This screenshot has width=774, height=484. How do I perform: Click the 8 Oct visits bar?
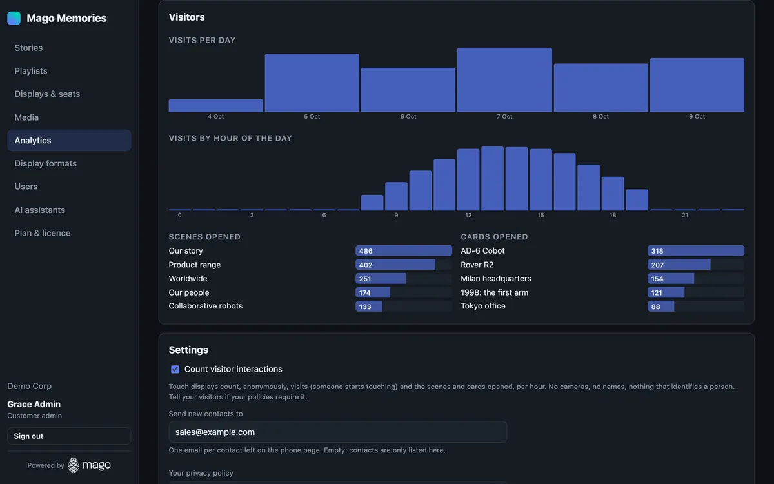tap(601, 88)
